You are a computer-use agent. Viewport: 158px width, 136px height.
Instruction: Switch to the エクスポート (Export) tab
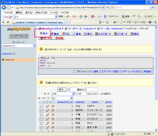point(103,34)
